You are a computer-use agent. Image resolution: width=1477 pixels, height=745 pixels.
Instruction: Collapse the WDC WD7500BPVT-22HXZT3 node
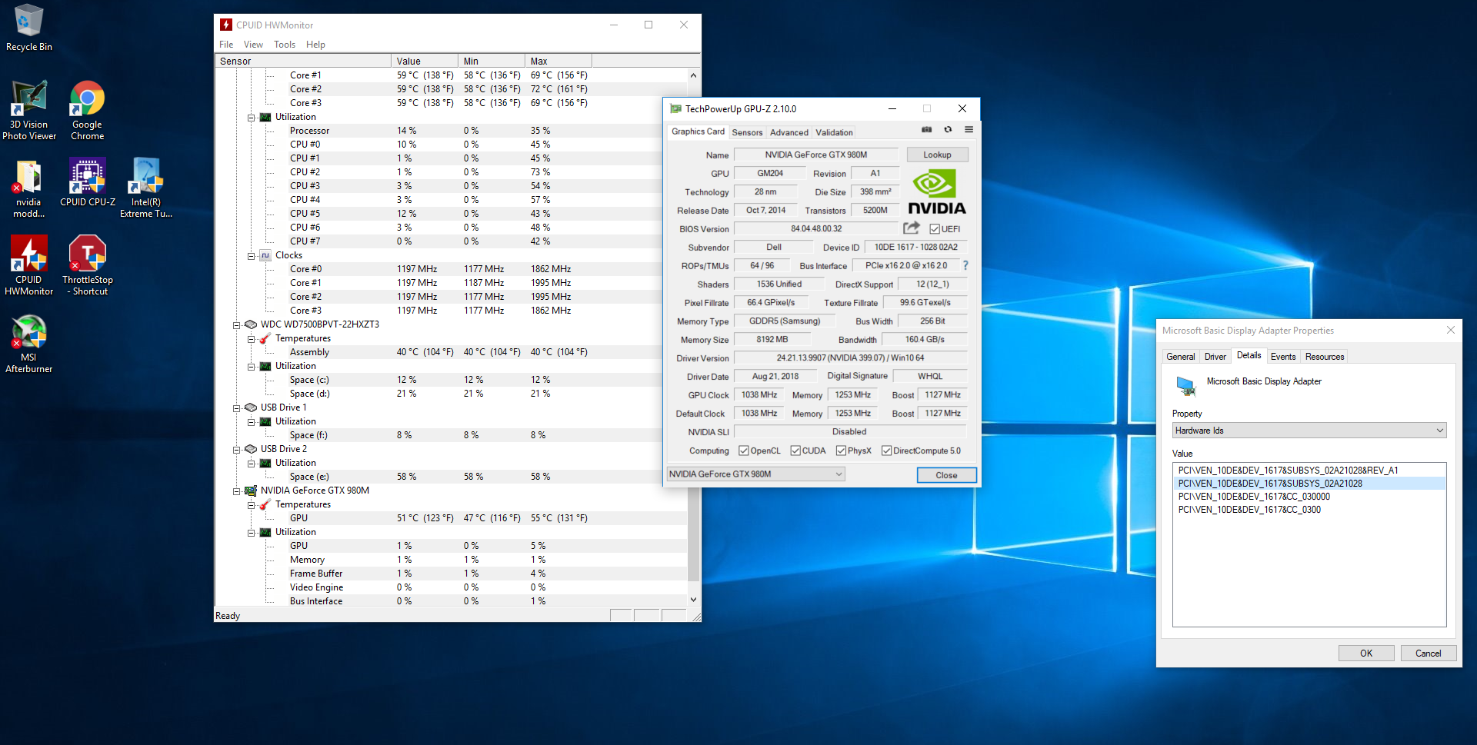click(237, 325)
